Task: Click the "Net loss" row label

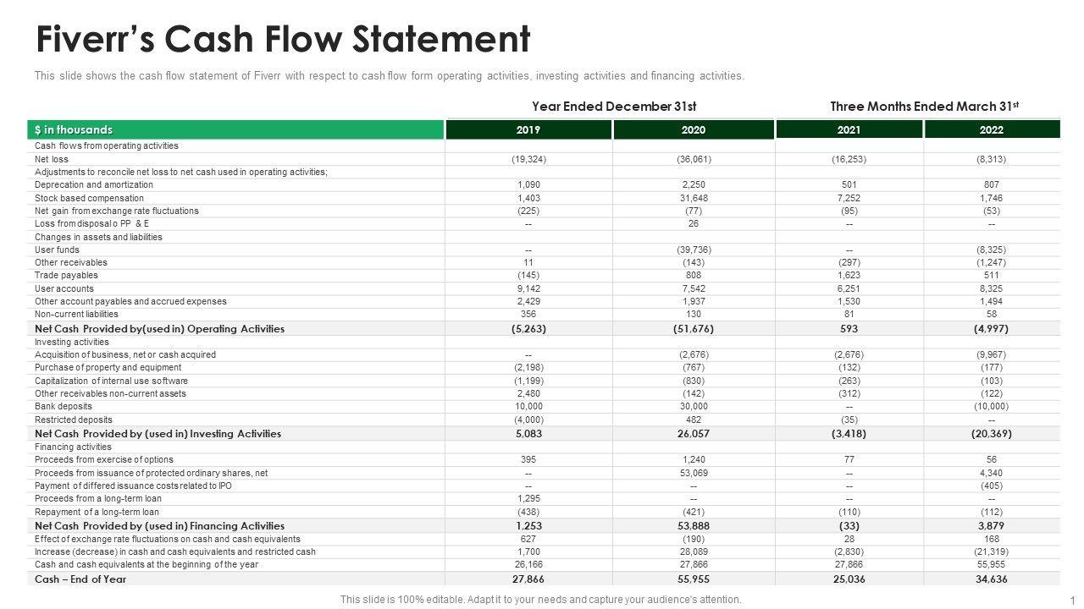Action: pyautogui.click(x=52, y=159)
